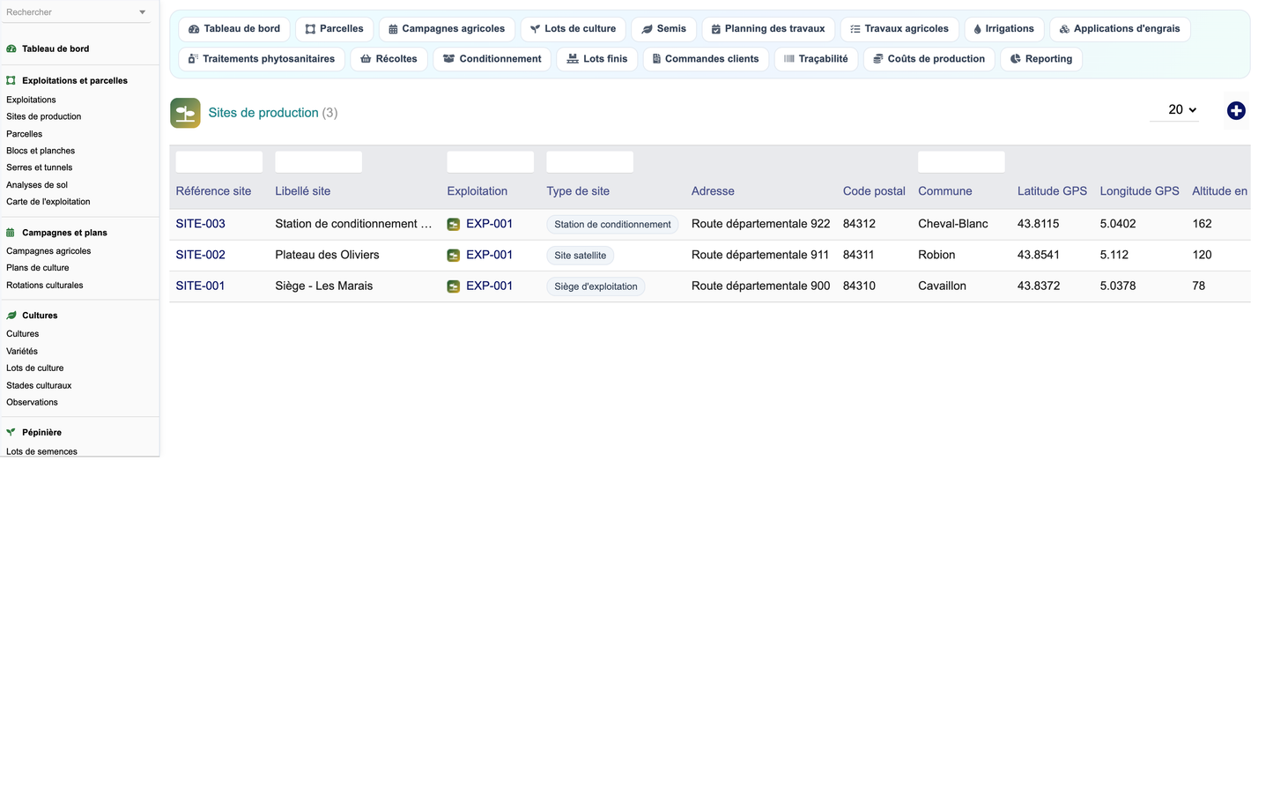The height and width of the screenshot is (788, 1273).
Task: Open Observations in sidebar
Action: pyautogui.click(x=32, y=403)
